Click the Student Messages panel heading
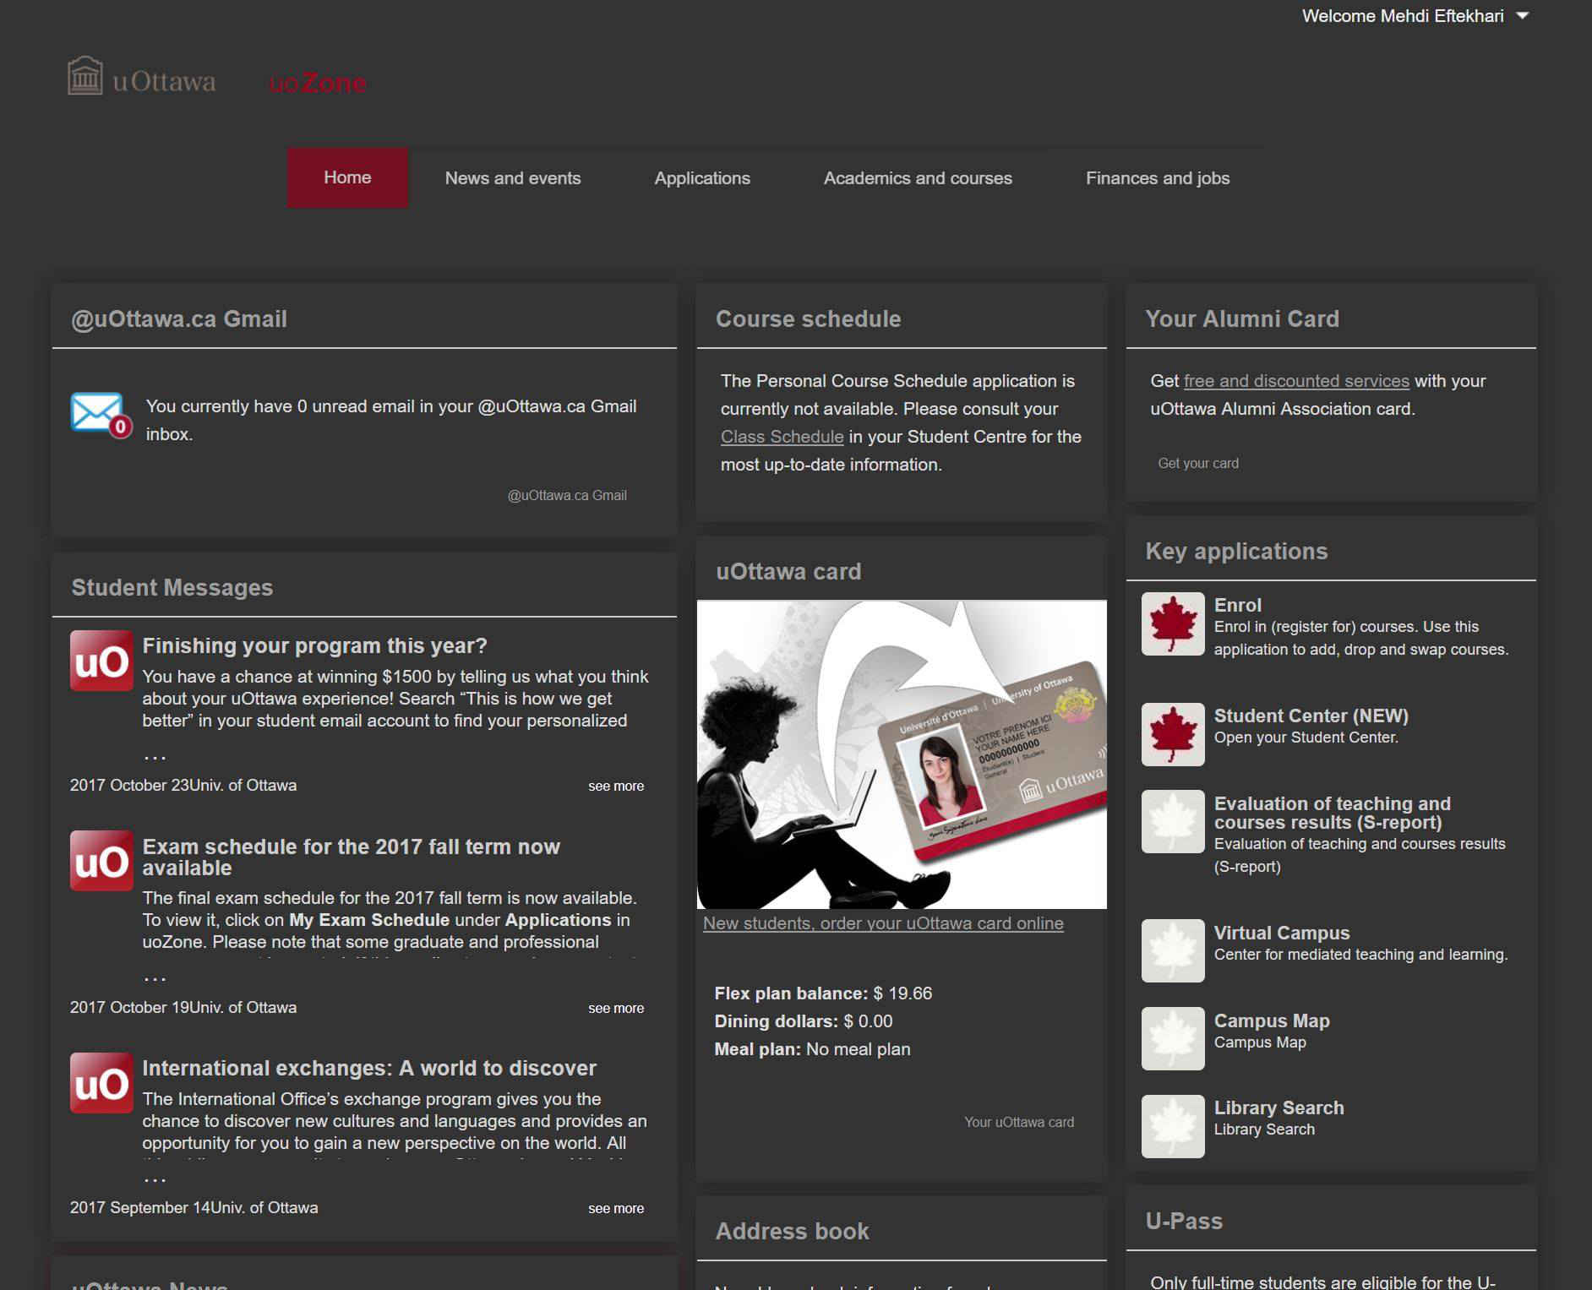Screen dimensions: 1592x1290 [x=172, y=588]
